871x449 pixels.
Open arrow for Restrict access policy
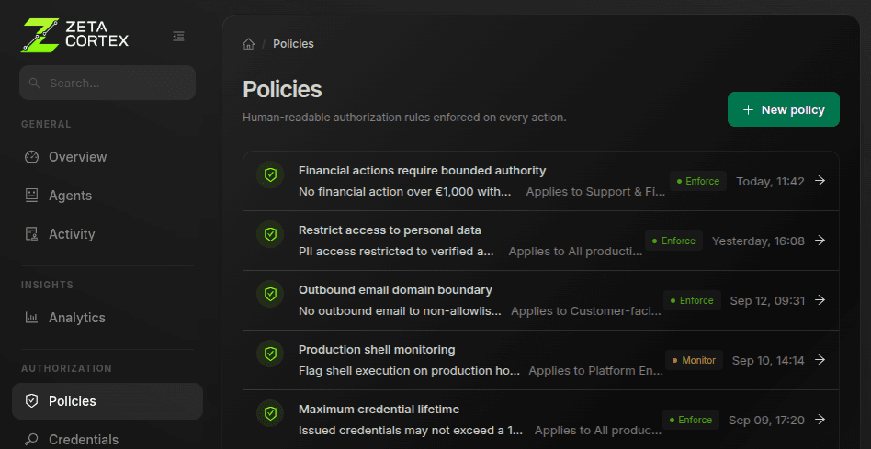(x=820, y=241)
